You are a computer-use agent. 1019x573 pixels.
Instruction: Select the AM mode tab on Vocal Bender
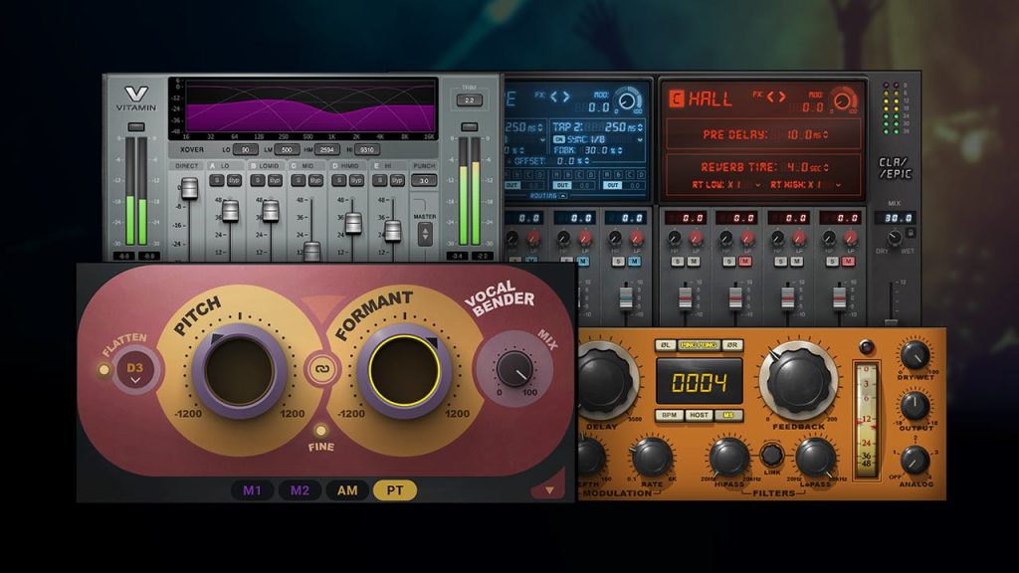point(345,489)
